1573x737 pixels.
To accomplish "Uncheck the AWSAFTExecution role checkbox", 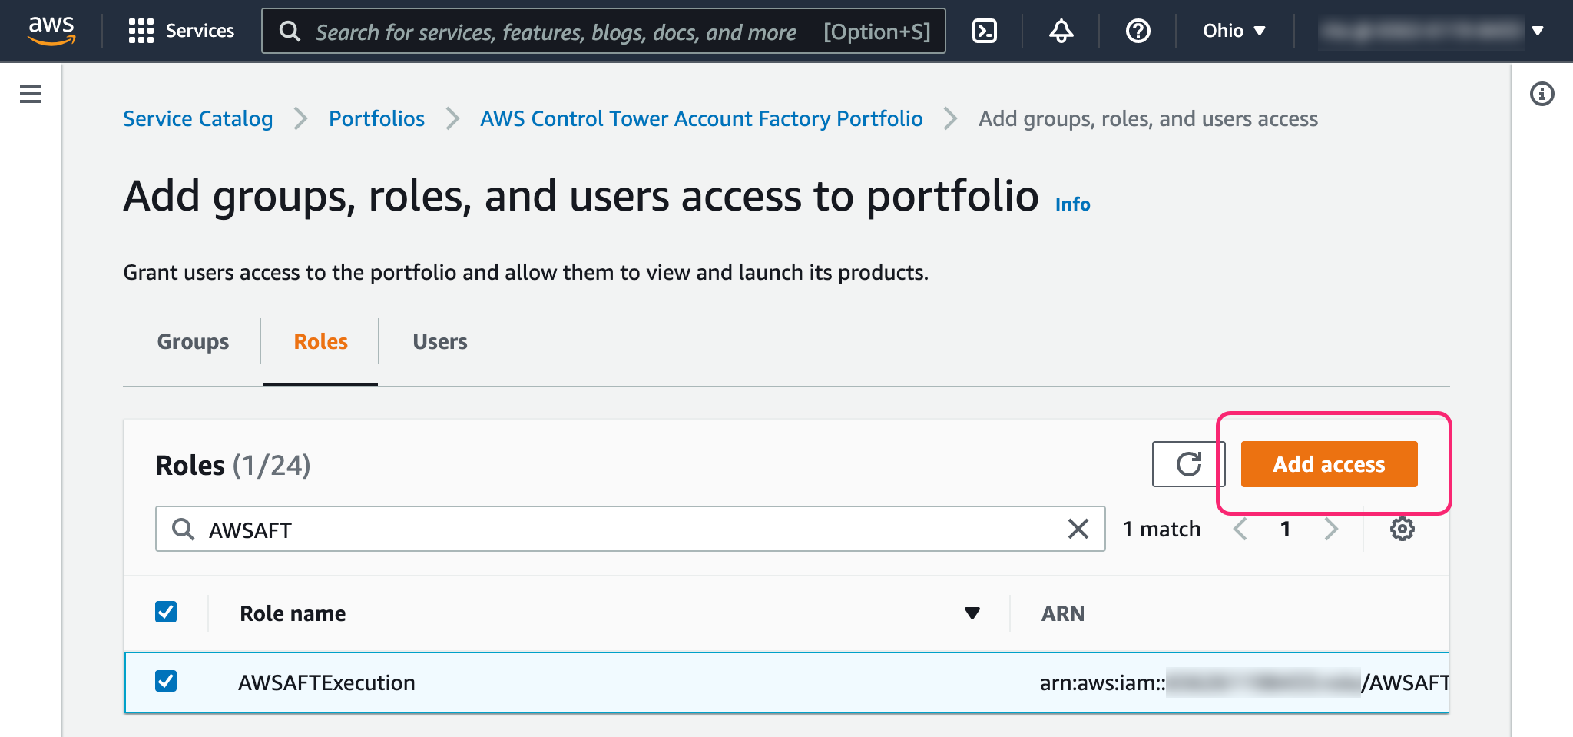I will pos(166,681).
